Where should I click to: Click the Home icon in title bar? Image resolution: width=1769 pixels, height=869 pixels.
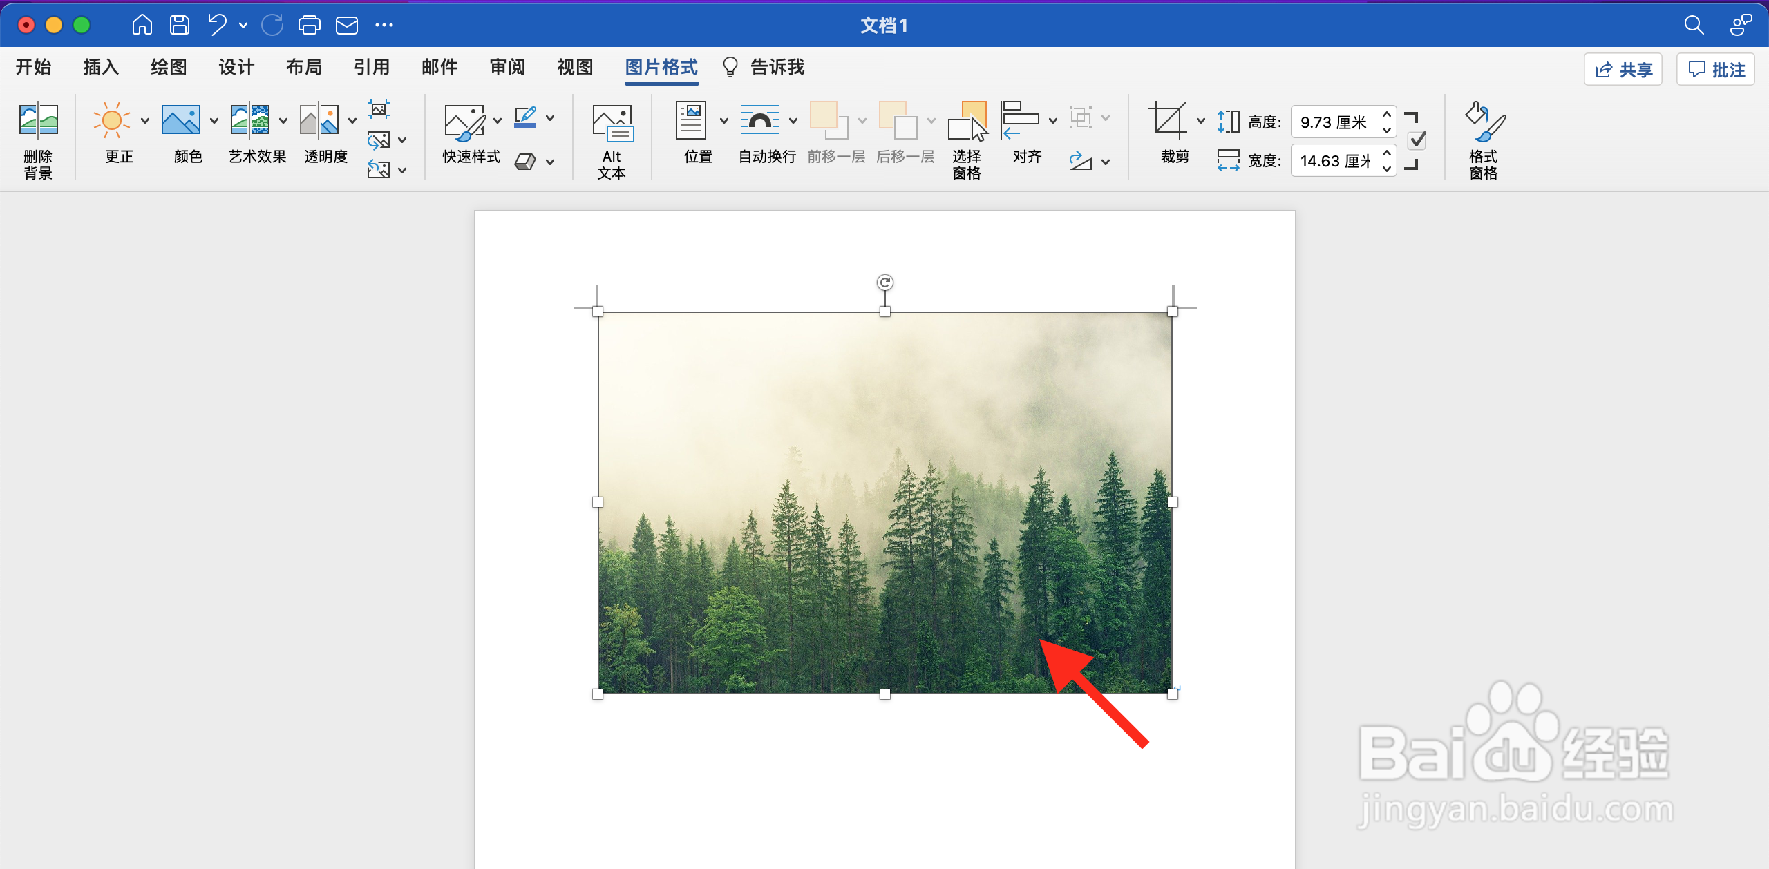point(142,25)
